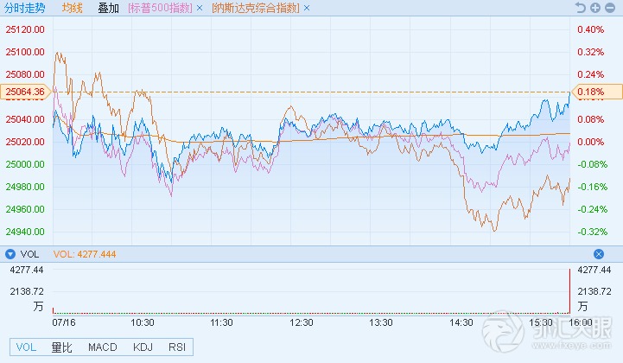
Task: Zoom out using the minus icon
Action: click(607, 8)
